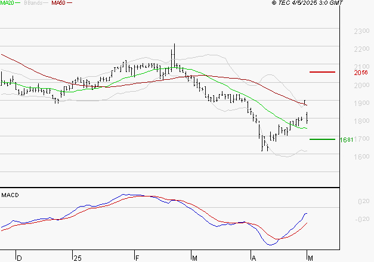The height and width of the screenshot is (262, 374).
Task: Click the MACD -020 axis label
Action: click(x=362, y=219)
